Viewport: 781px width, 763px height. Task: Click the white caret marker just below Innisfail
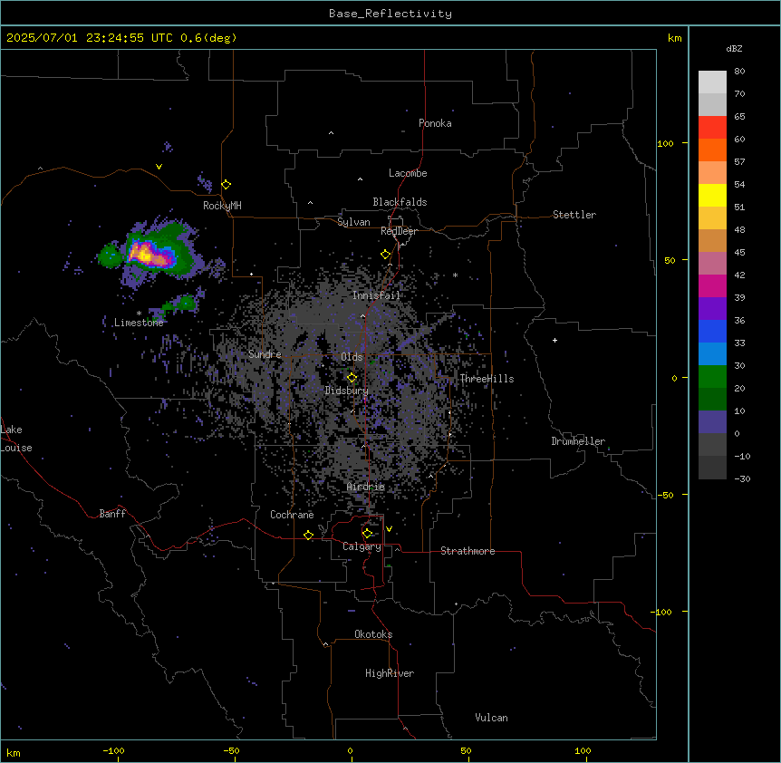(362, 315)
